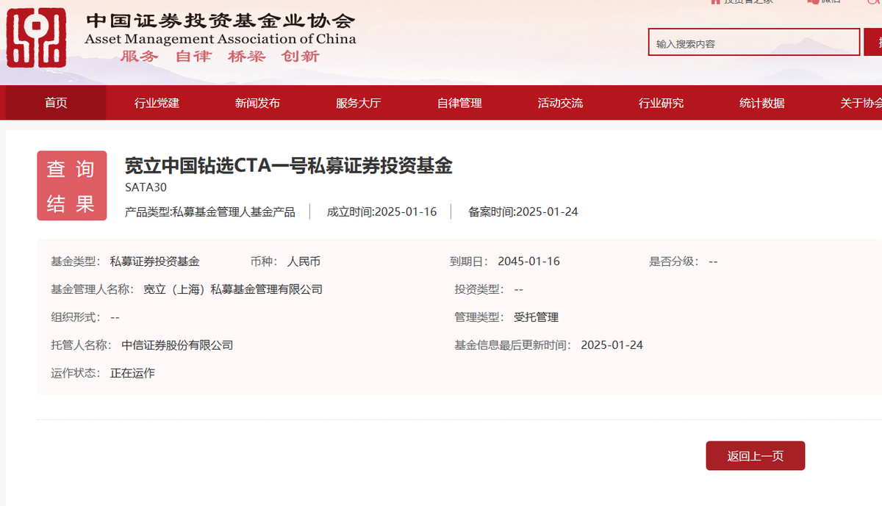882x506 pixels.
Task: Open the 活动交流 menu
Action: point(560,103)
